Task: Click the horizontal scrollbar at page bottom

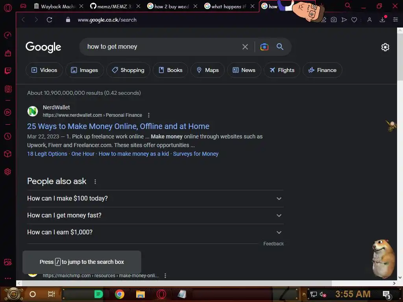Action: (x=177, y=283)
